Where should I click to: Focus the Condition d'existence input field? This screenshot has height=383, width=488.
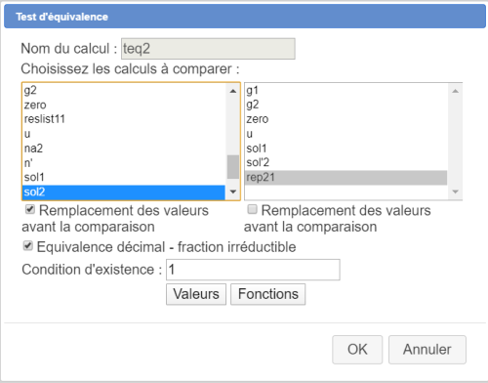click(x=253, y=270)
